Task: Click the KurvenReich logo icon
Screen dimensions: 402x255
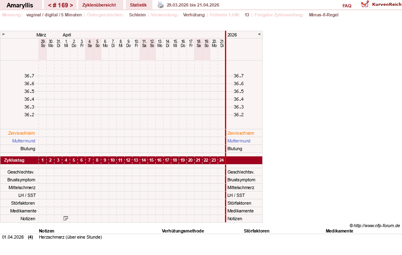Action: [x=365, y=4]
